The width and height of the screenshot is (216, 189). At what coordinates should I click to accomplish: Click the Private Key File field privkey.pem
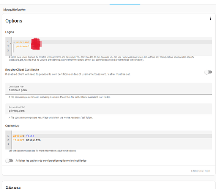coord(109,109)
